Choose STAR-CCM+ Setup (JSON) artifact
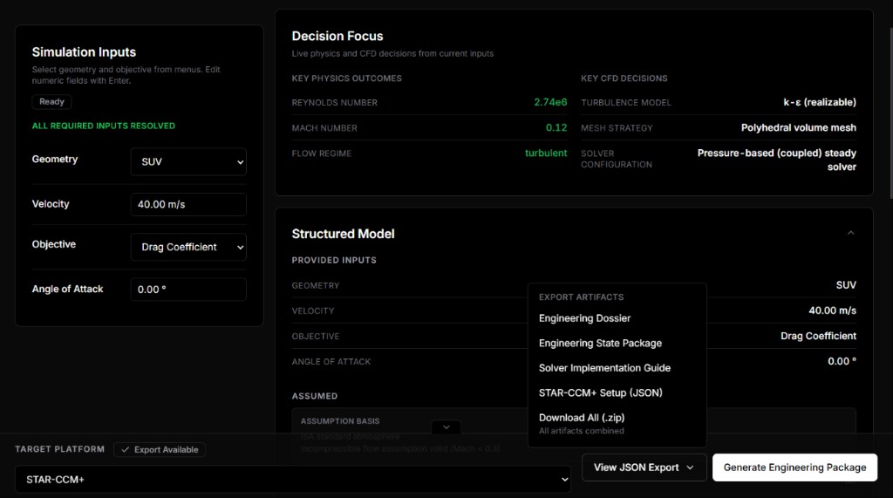The height and width of the screenshot is (498, 893). pyautogui.click(x=600, y=392)
